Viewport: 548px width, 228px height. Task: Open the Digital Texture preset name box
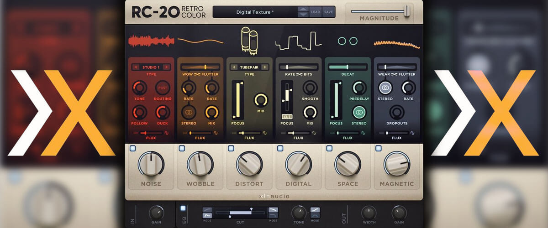255,12
